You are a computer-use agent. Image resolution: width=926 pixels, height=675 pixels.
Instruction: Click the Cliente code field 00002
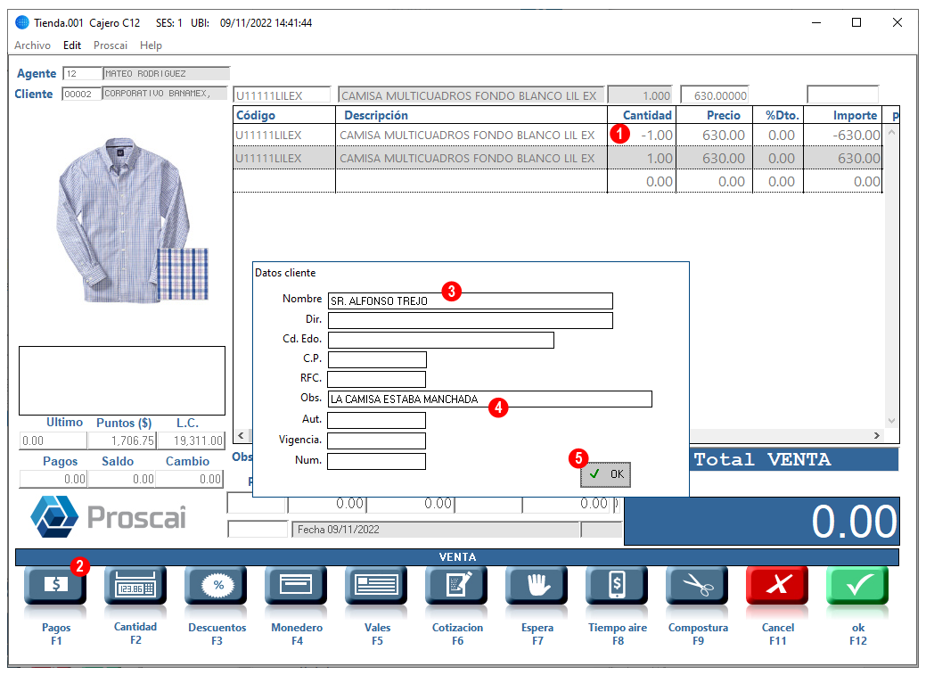[x=81, y=94]
